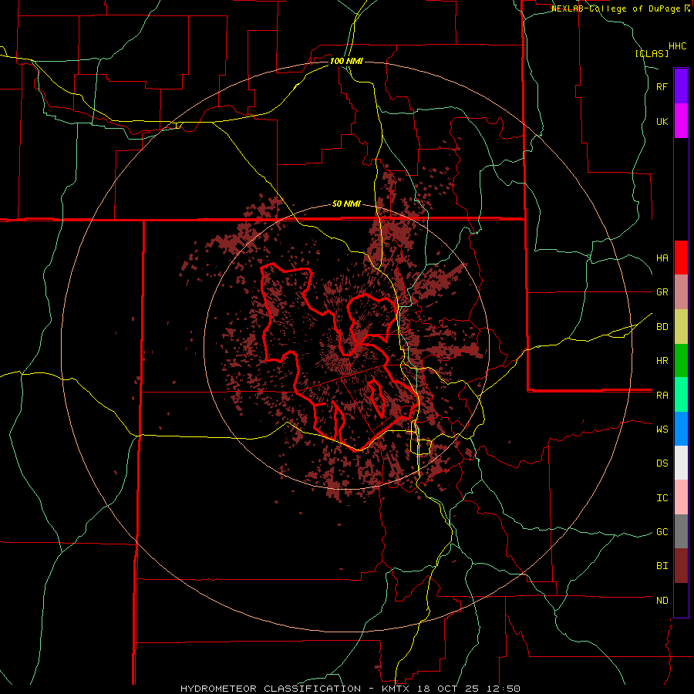Click the [CLAS] legend heading

[x=652, y=53]
